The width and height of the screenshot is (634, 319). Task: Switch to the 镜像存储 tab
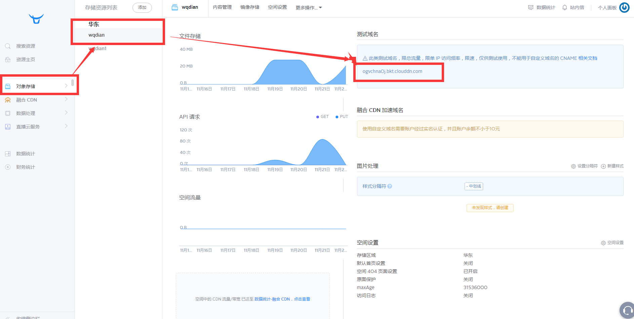point(250,6)
